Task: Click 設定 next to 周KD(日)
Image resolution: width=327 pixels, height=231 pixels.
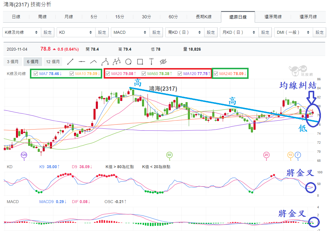Action: tap(211, 32)
